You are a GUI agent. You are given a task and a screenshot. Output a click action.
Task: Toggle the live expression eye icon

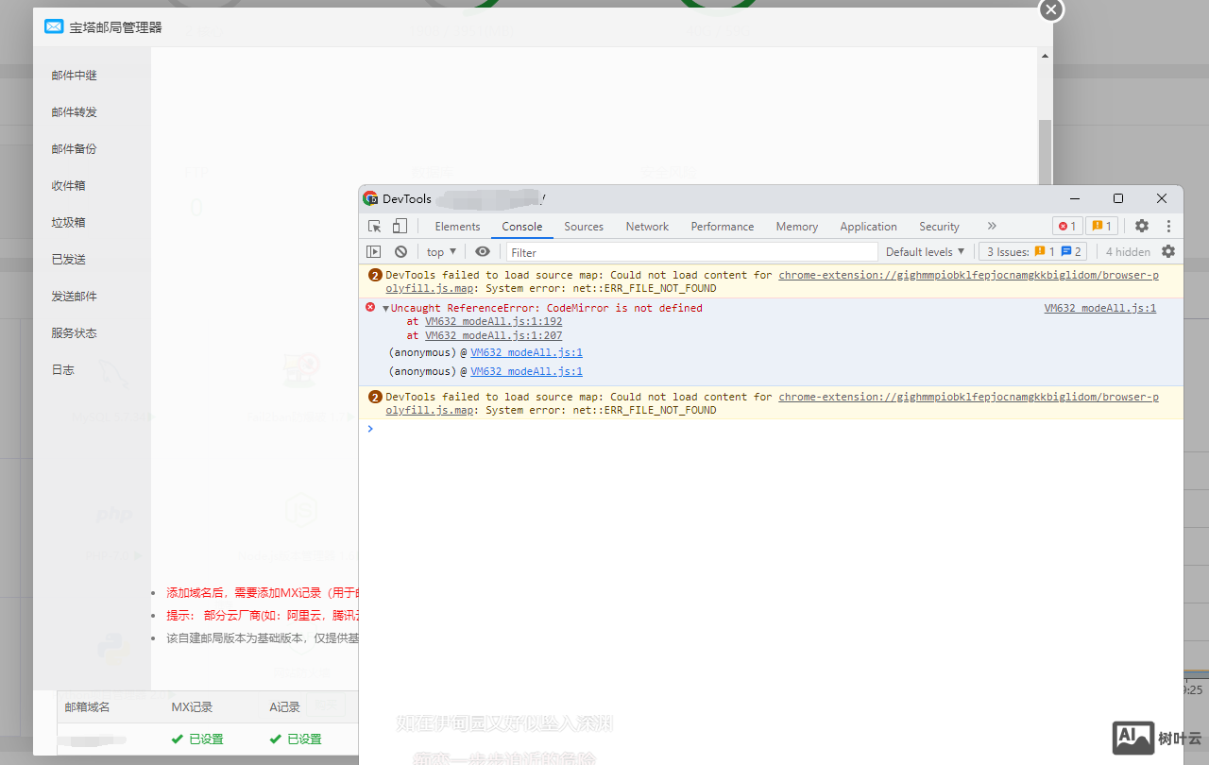(x=483, y=252)
